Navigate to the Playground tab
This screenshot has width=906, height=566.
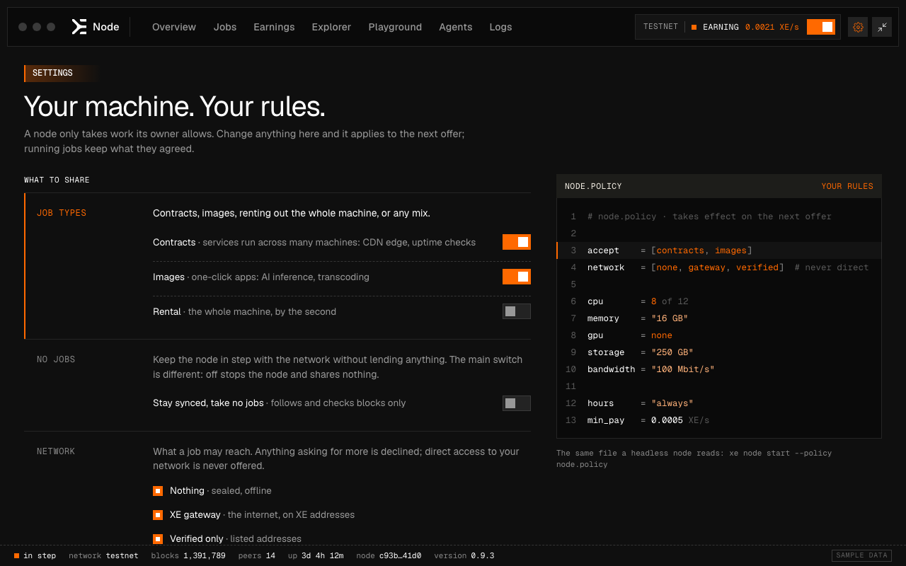pyautogui.click(x=395, y=27)
